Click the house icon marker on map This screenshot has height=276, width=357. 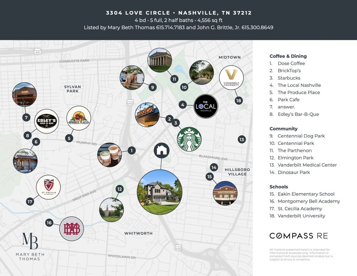click(x=161, y=150)
